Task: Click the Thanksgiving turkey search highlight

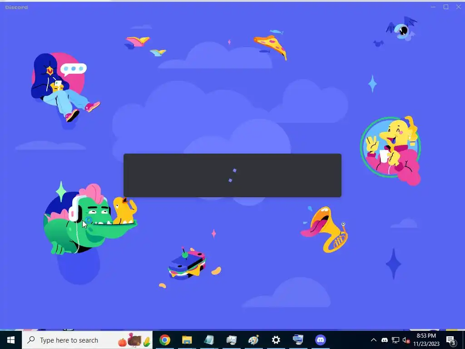Action: click(134, 340)
